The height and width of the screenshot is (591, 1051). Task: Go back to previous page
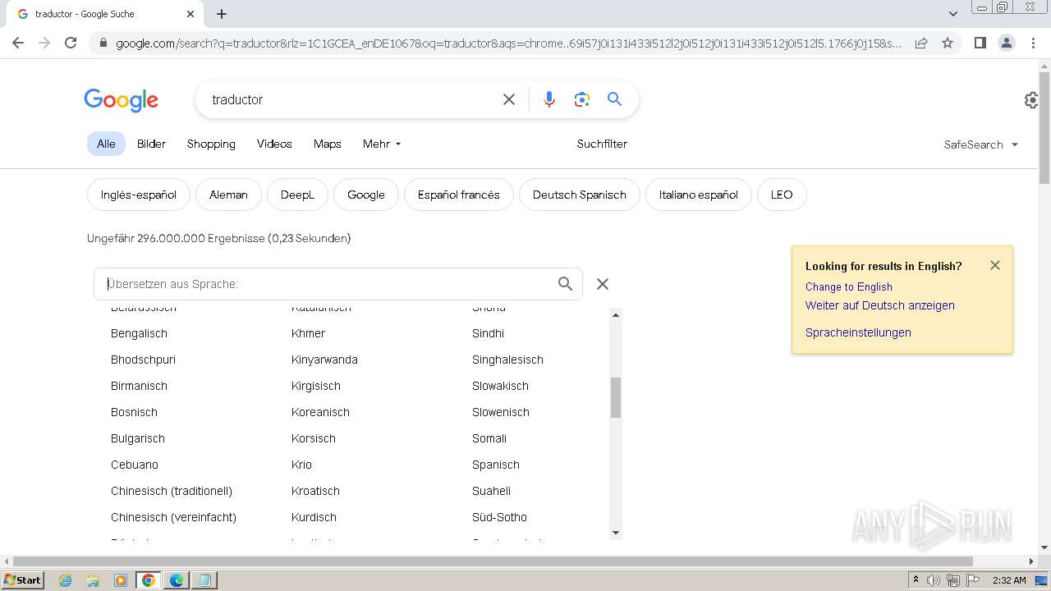[18, 43]
